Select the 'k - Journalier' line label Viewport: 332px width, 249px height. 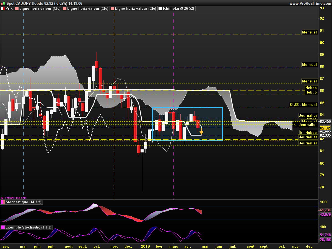pyautogui.click(x=305, y=125)
